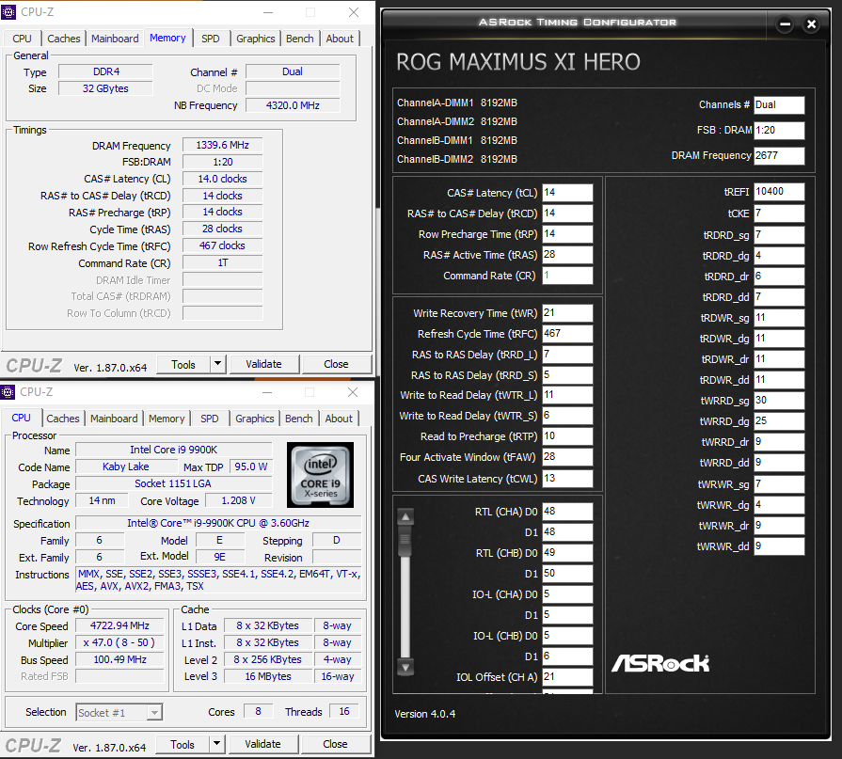Image resolution: width=842 pixels, height=759 pixels.
Task: Click the Close button in the top CPU-Z window
Action: (336, 364)
